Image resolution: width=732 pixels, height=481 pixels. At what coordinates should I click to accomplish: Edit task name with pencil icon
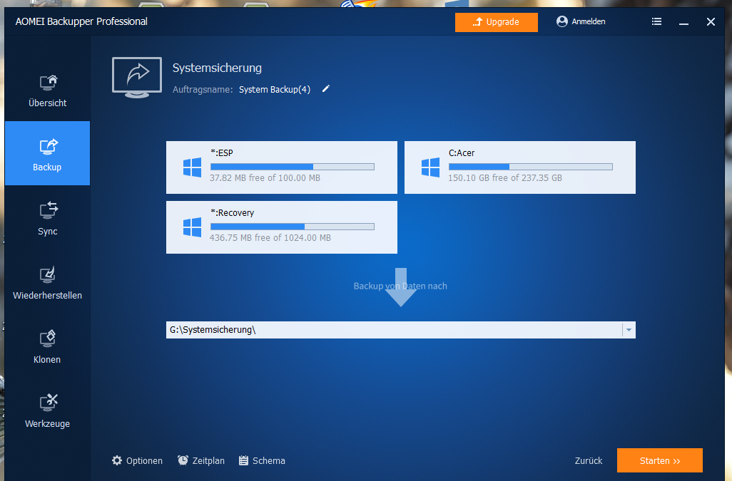click(x=326, y=88)
